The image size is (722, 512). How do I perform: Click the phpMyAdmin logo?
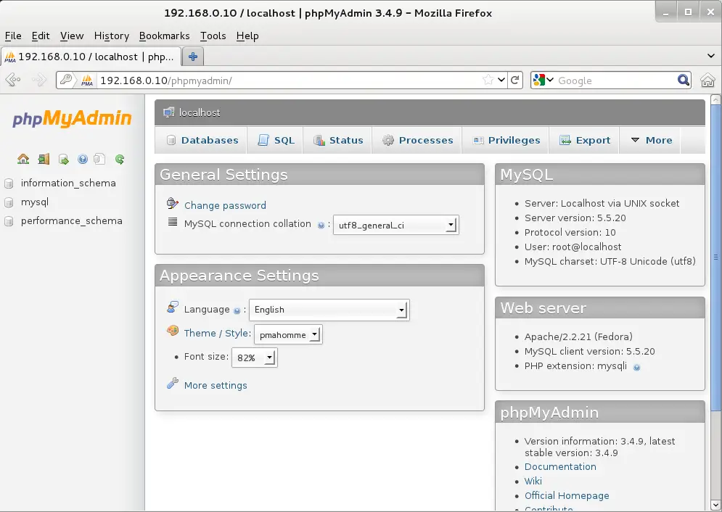pos(72,118)
